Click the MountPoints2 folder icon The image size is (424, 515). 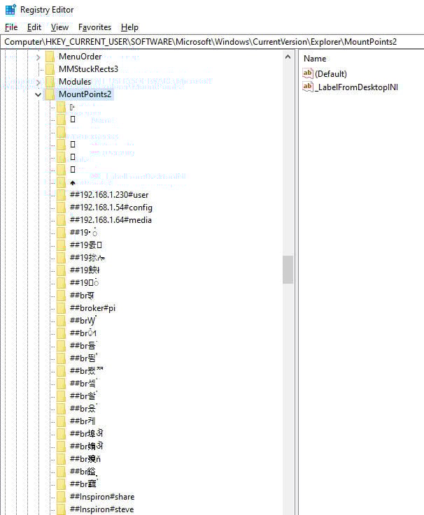point(50,94)
